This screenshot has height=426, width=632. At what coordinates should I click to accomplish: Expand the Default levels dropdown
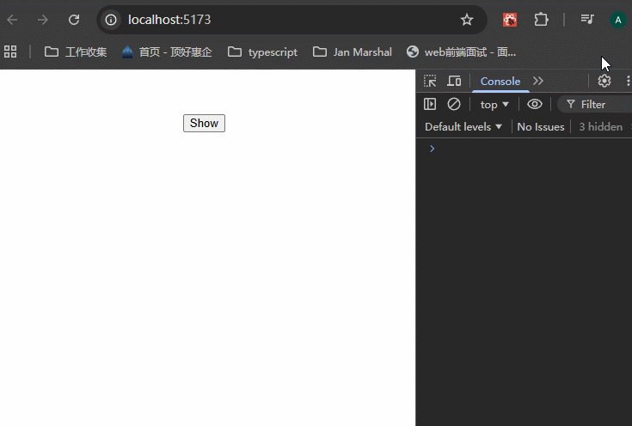463,126
